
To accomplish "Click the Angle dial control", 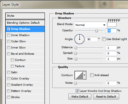I will [79, 39].
